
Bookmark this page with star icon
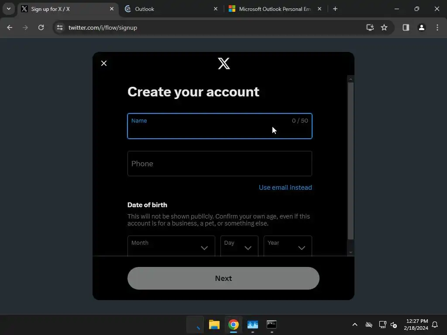384,27
